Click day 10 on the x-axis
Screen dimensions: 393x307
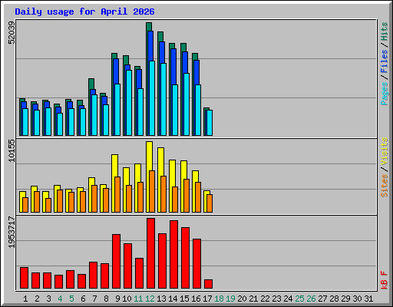pyautogui.click(x=127, y=299)
